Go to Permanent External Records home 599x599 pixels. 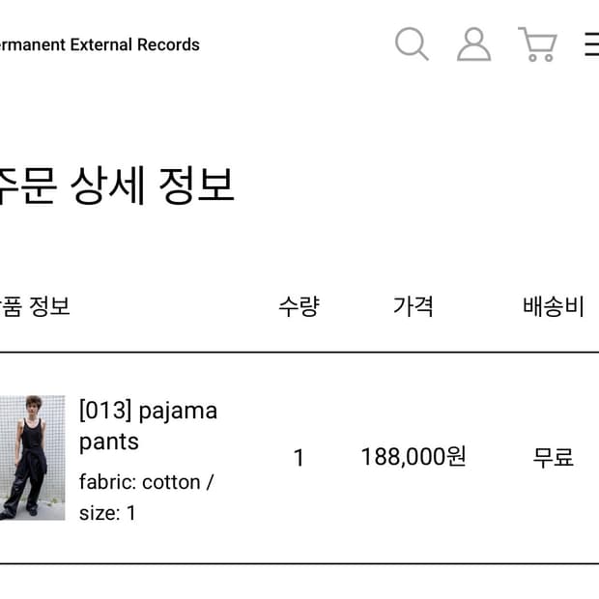coord(99,44)
